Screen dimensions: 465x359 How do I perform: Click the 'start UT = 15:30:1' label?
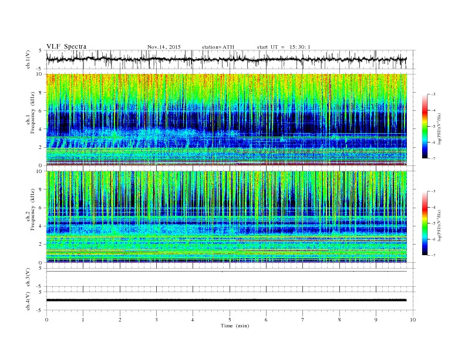284,47
